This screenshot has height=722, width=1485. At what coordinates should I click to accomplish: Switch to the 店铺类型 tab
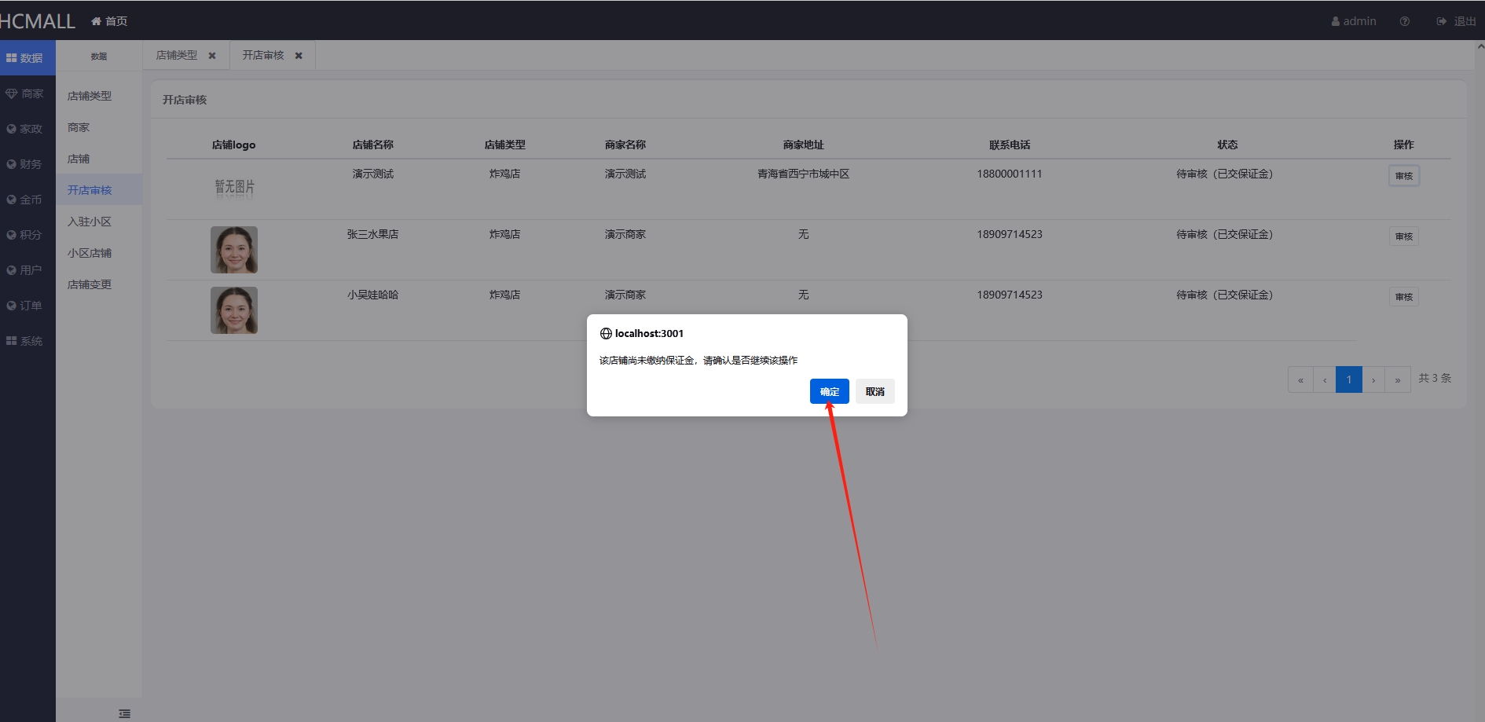point(177,56)
